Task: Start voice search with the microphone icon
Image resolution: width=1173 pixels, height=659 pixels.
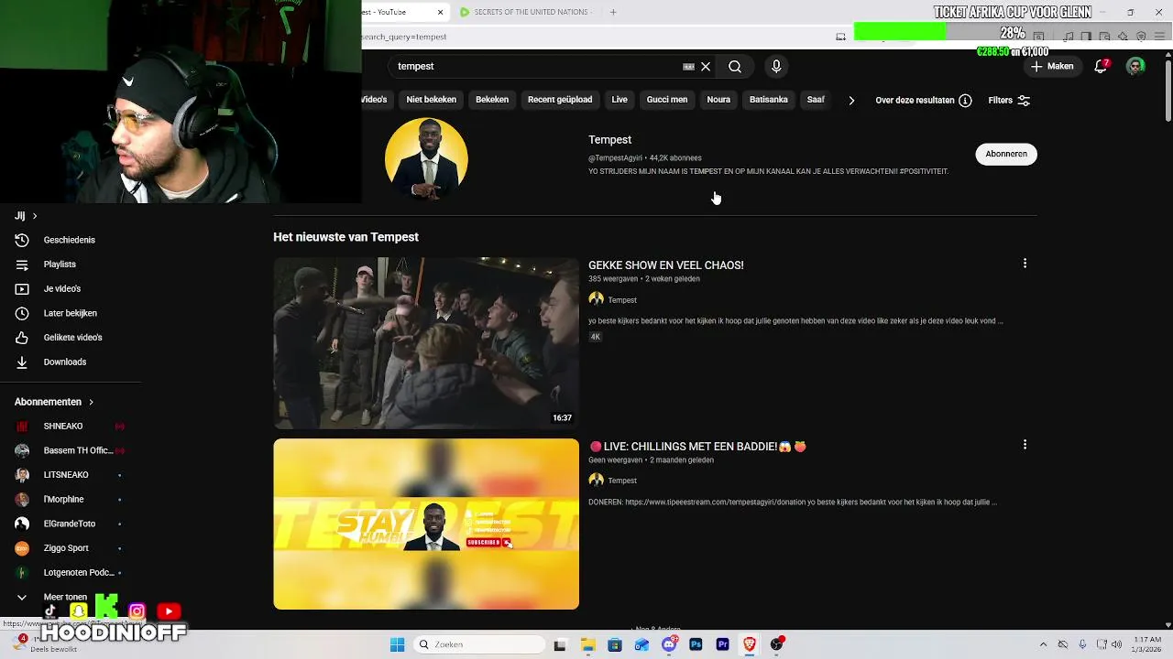Action: point(776,67)
